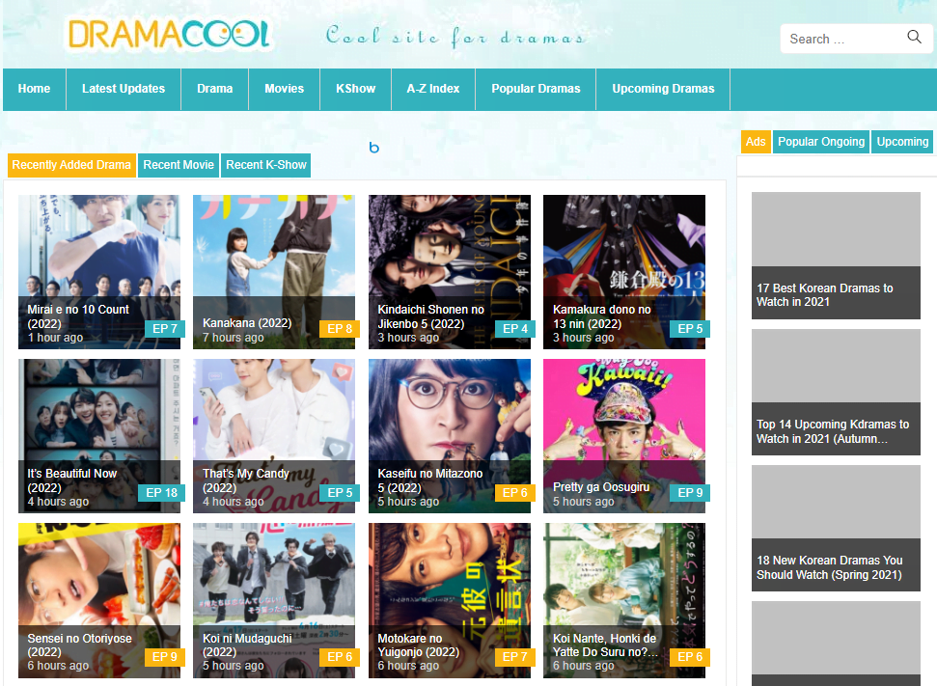Image resolution: width=937 pixels, height=686 pixels.
Task: Open the A-Z Index menu item
Action: [433, 89]
